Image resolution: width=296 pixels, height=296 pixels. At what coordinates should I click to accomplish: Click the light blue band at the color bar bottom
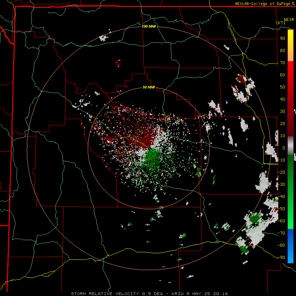[x=290, y=256]
